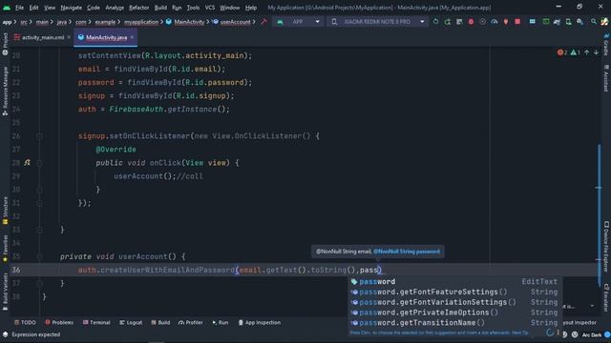611x343 pixels.
Task: Collapse the userAccount method fold marker
Action: point(39,256)
